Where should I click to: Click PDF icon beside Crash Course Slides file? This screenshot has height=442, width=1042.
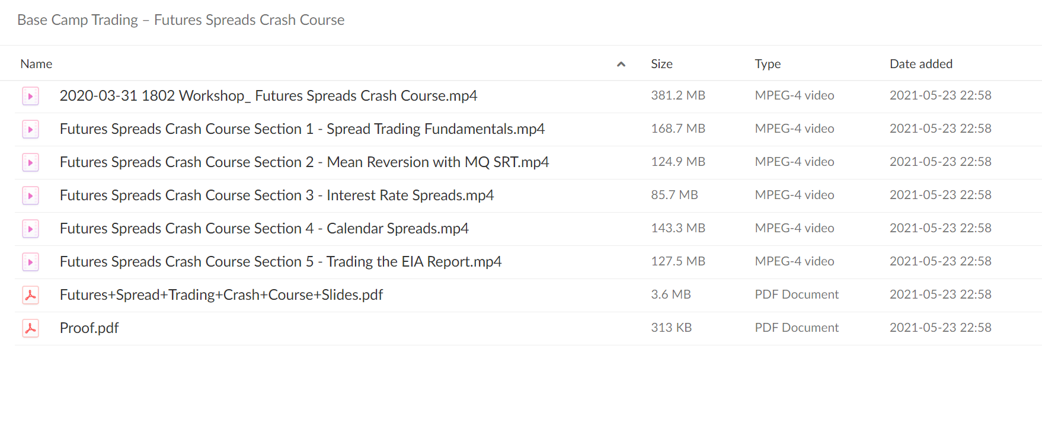click(30, 295)
